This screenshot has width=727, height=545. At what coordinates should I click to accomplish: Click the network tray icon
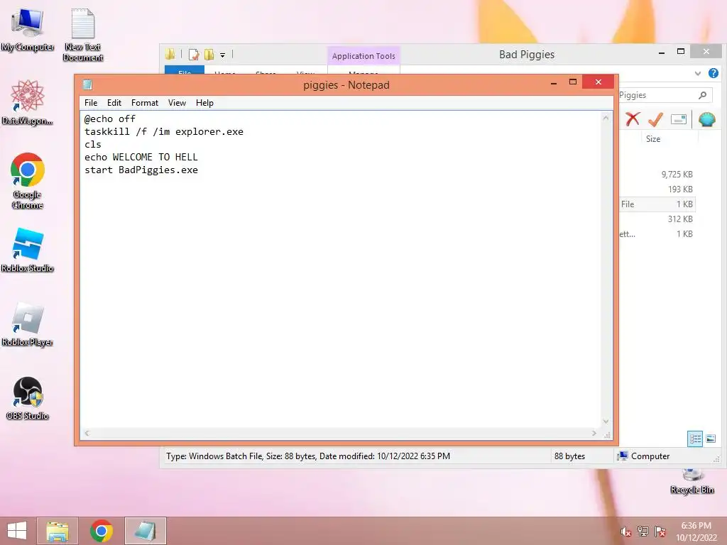643,532
